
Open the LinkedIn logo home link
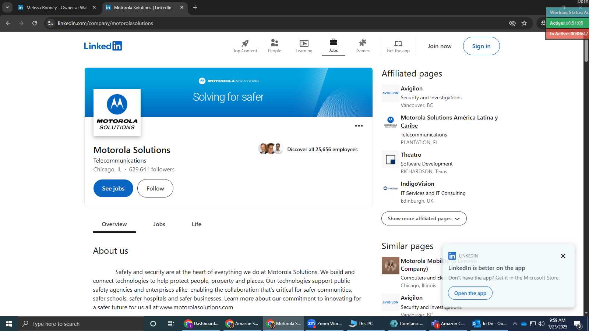coord(103,46)
